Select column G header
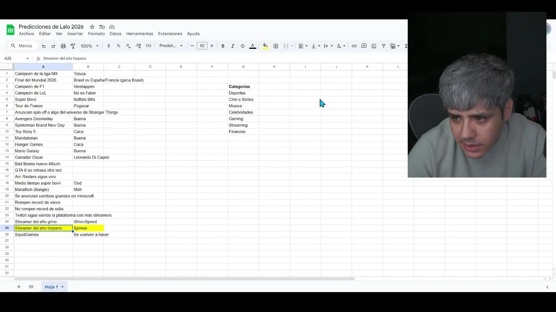Screen dimensions: 556x312 [243, 67]
